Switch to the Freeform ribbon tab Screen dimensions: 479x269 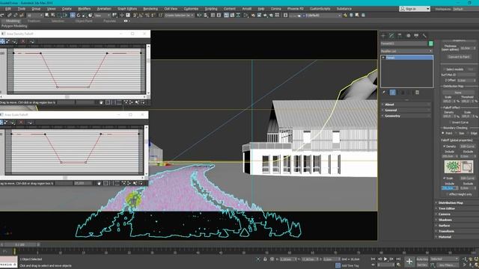tap(34, 21)
